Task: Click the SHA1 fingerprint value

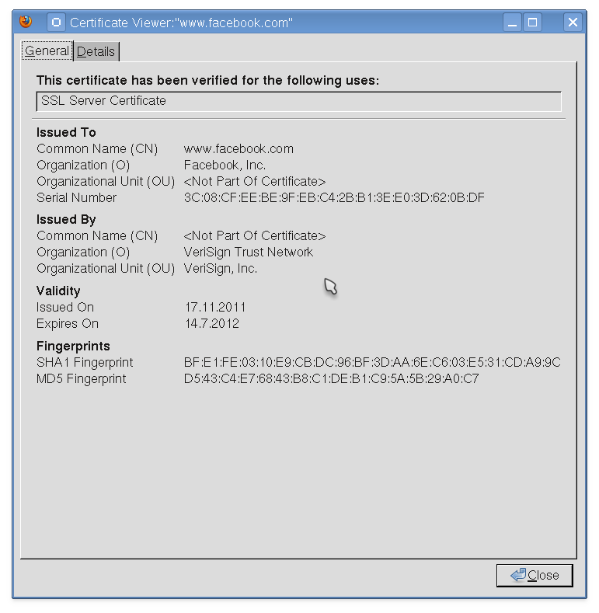Action: click(x=372, y=362)
